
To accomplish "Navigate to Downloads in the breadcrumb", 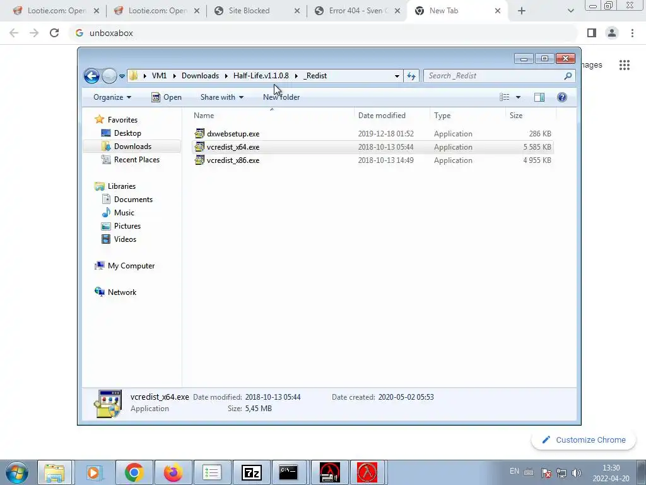I will pyautogui.click(x=200, y=76).
